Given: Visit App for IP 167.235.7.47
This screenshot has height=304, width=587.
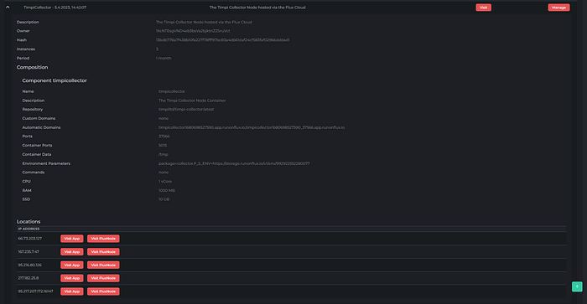Looking at the screenshot, I should (x=72, y=251).
